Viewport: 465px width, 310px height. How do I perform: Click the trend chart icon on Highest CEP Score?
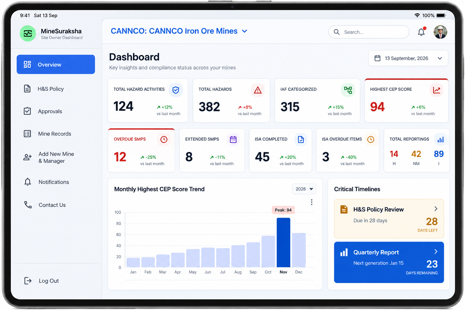437,90
